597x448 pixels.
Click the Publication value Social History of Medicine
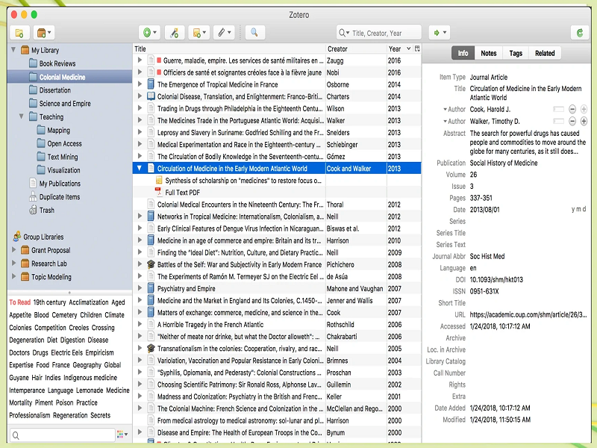point(503,163)
